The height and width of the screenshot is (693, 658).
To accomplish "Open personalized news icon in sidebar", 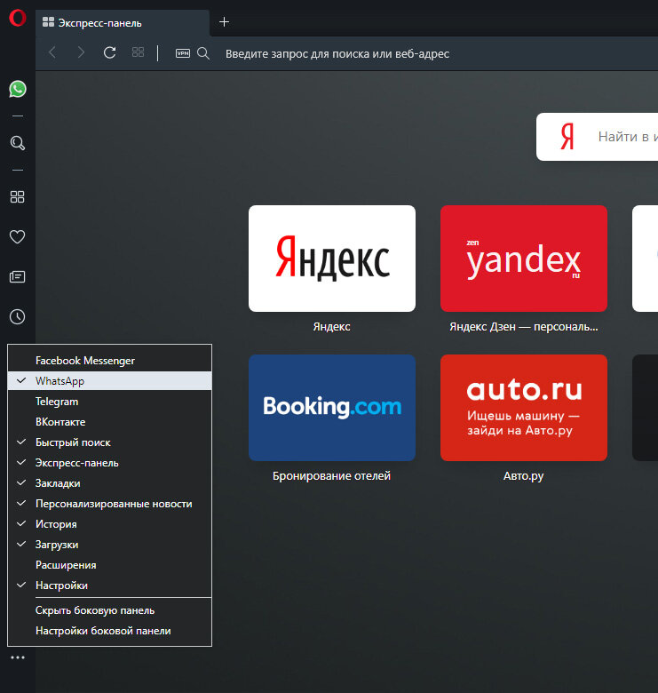I will pos(17,276).
